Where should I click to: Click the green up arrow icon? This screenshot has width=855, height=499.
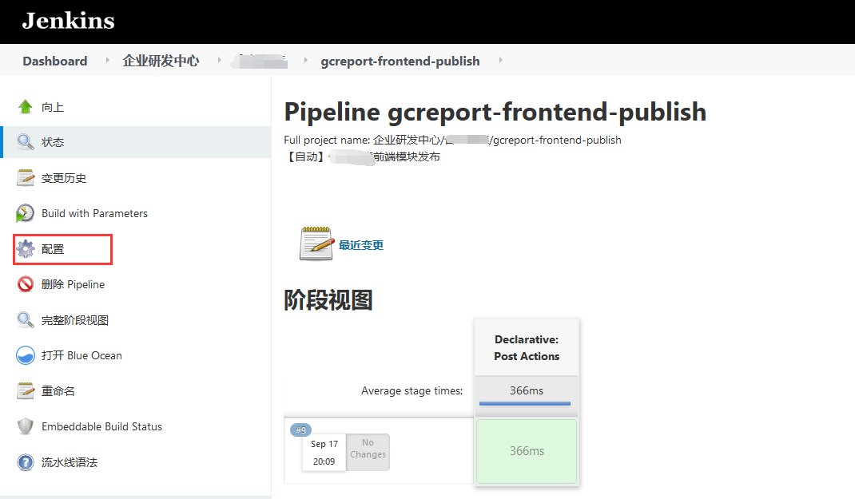[x=25, y=107]
